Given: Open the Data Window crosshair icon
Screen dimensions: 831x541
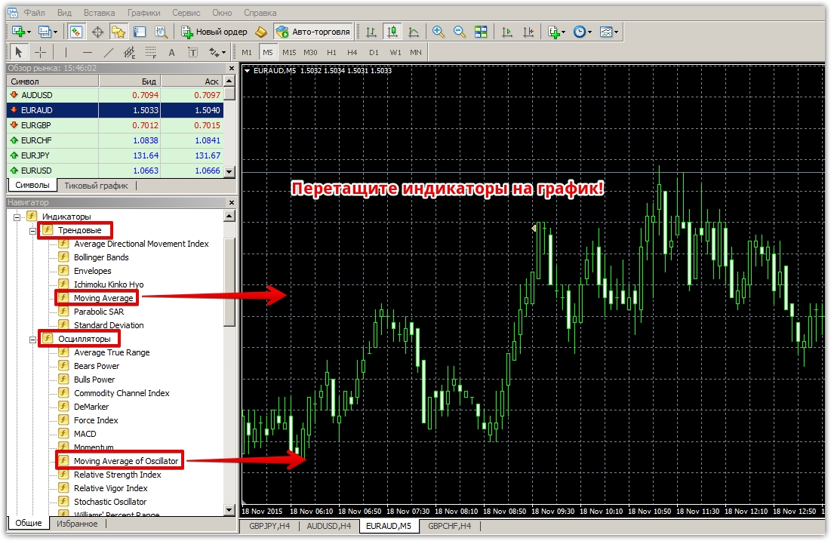Looking at the screenshot, I should 97,32.
